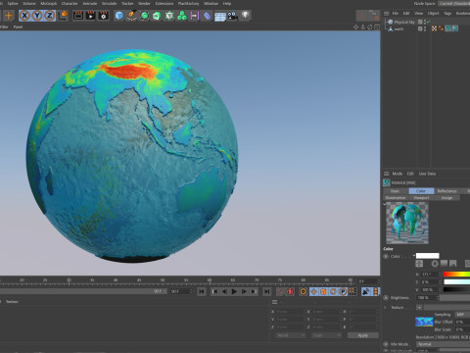
Task: Click the earth Phong tag
Action: click(442, 28)
